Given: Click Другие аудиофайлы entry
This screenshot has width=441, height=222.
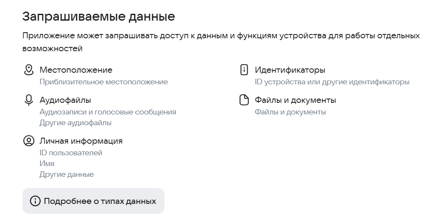Looking at the screenshot, I should pyautogui.click(x=75, y=123).
